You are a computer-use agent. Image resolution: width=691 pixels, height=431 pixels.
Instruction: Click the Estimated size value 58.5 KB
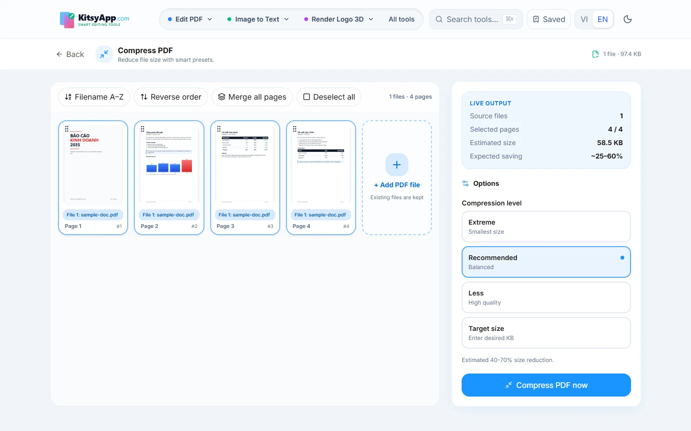610,143
